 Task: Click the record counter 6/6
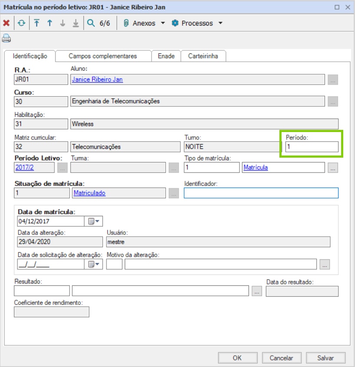pos(105,23)
